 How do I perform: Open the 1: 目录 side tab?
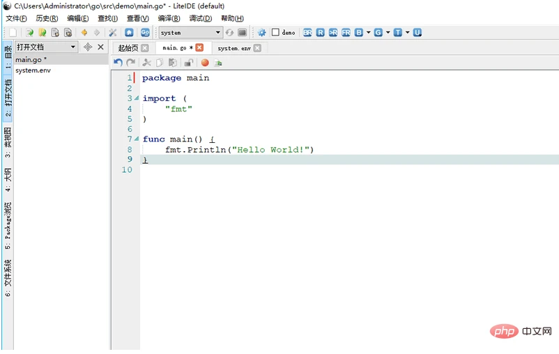pos(8,57)
